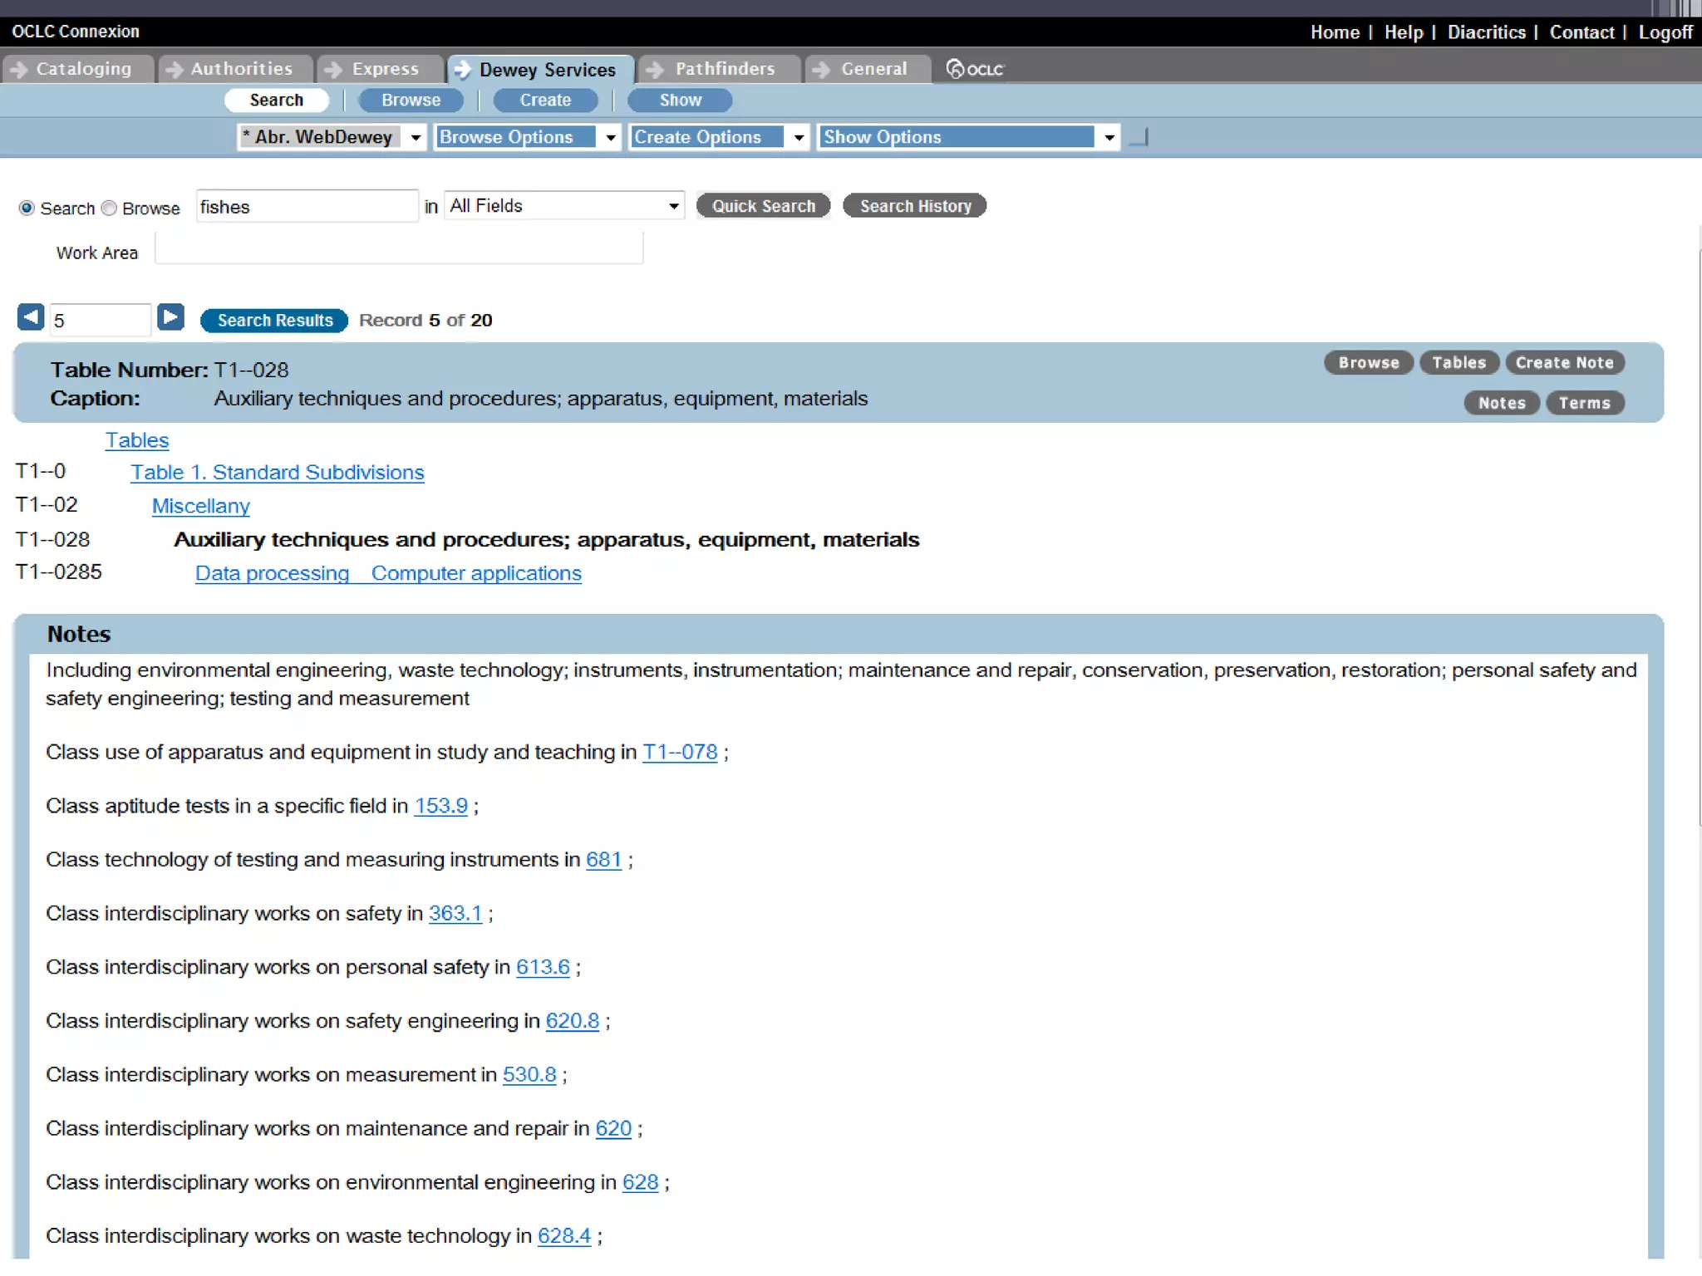Go to previous record arrow
This screenshot has width=1702, height=1276.
click(x=31, y=317)
